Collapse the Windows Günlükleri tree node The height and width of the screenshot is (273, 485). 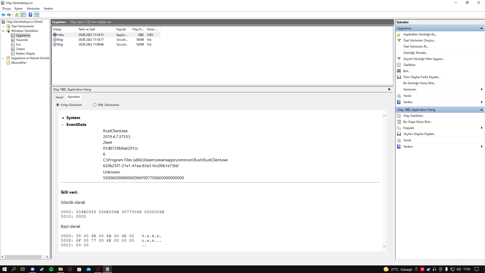tap(3, 31)
